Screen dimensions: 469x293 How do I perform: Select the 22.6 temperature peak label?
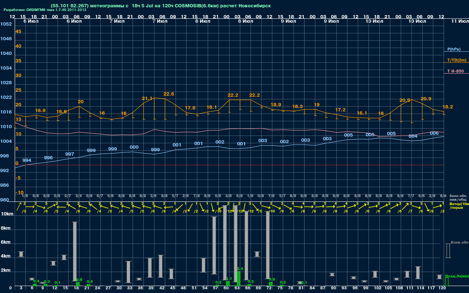click(x=169, y=94)
